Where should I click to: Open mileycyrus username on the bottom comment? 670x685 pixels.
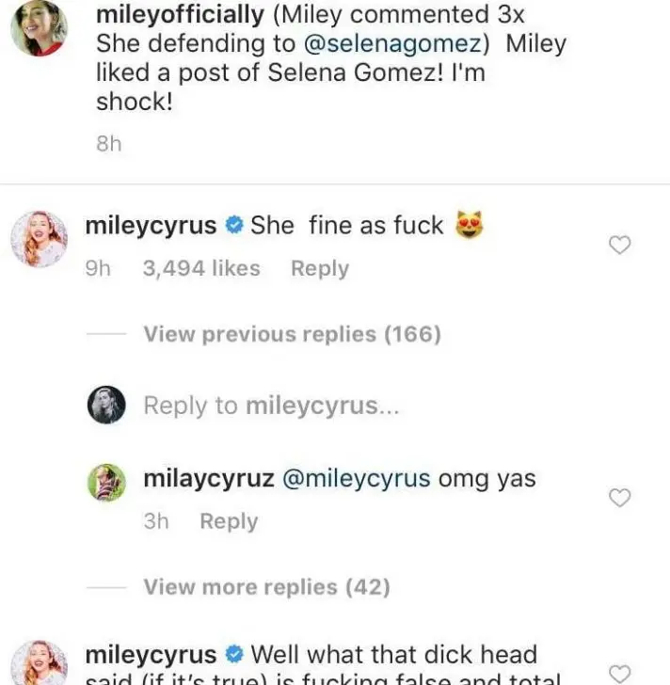click(151, 654)
